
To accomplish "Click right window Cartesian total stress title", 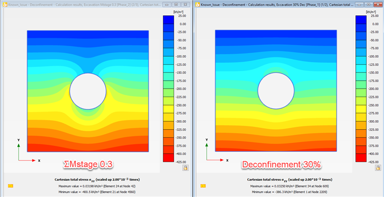I will click(x=289, y=179).
